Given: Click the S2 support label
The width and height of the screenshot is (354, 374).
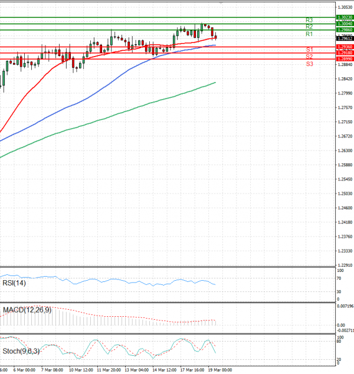Looking at the screenshot, I should [x=309, y=57].
